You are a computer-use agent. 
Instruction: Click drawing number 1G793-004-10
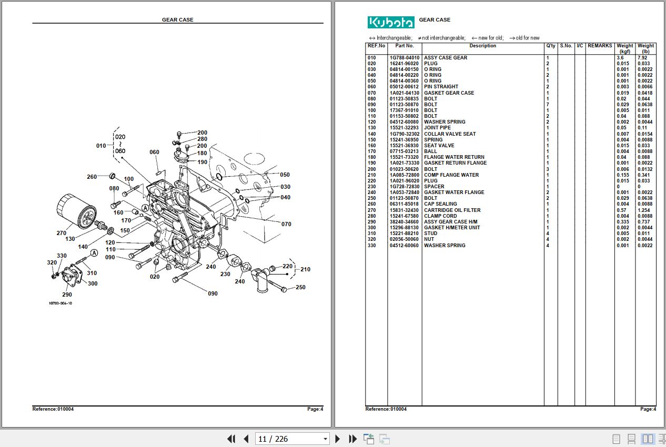[61, 303]
